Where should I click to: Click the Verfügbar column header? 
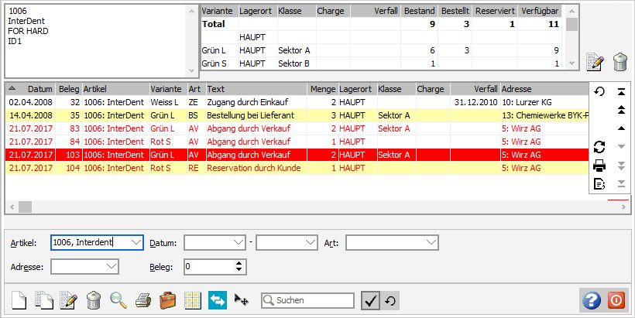tap(541, 12)
